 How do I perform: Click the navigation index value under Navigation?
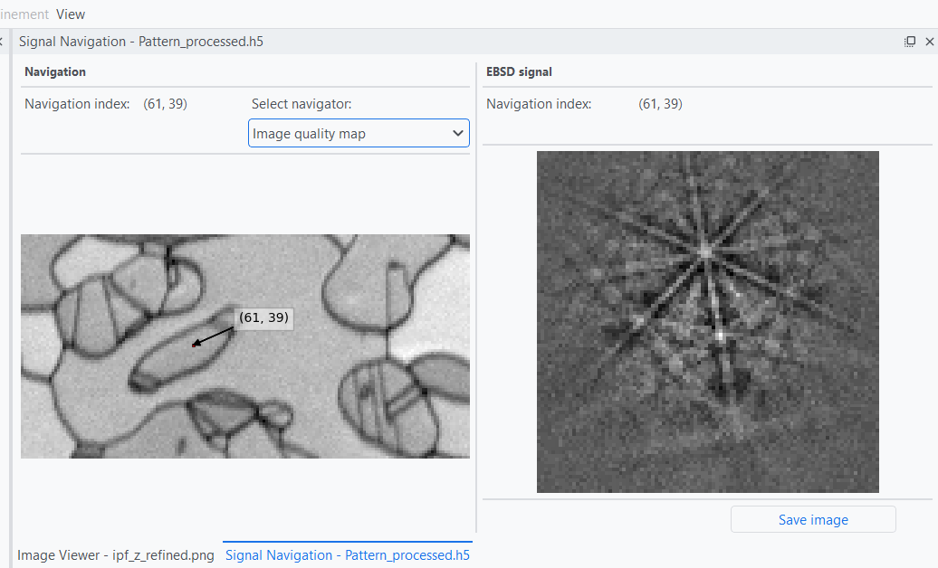pyautogui.click(x=165, y=104)
